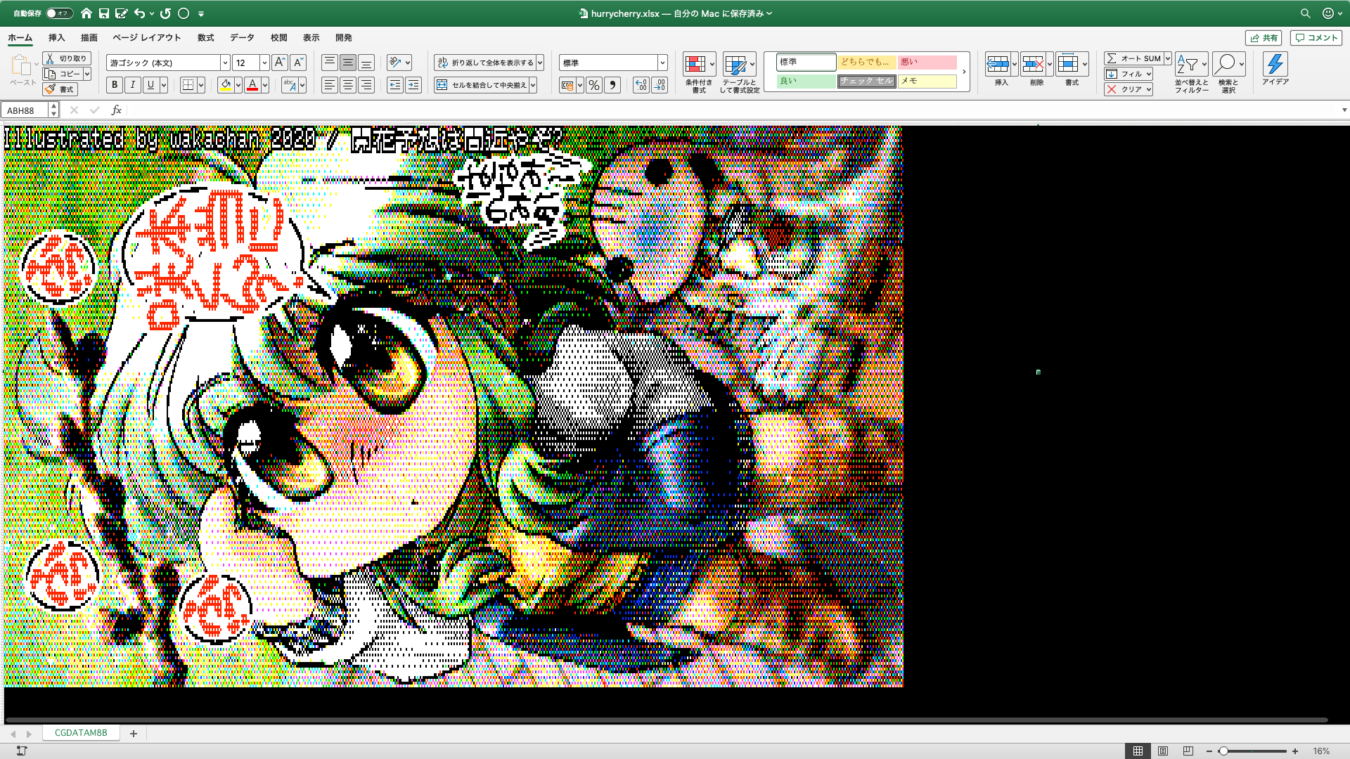Decrease font size with small A icon

[298, 63]
